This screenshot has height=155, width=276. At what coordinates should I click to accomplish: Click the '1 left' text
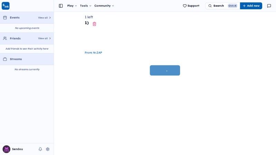(89, 17)
